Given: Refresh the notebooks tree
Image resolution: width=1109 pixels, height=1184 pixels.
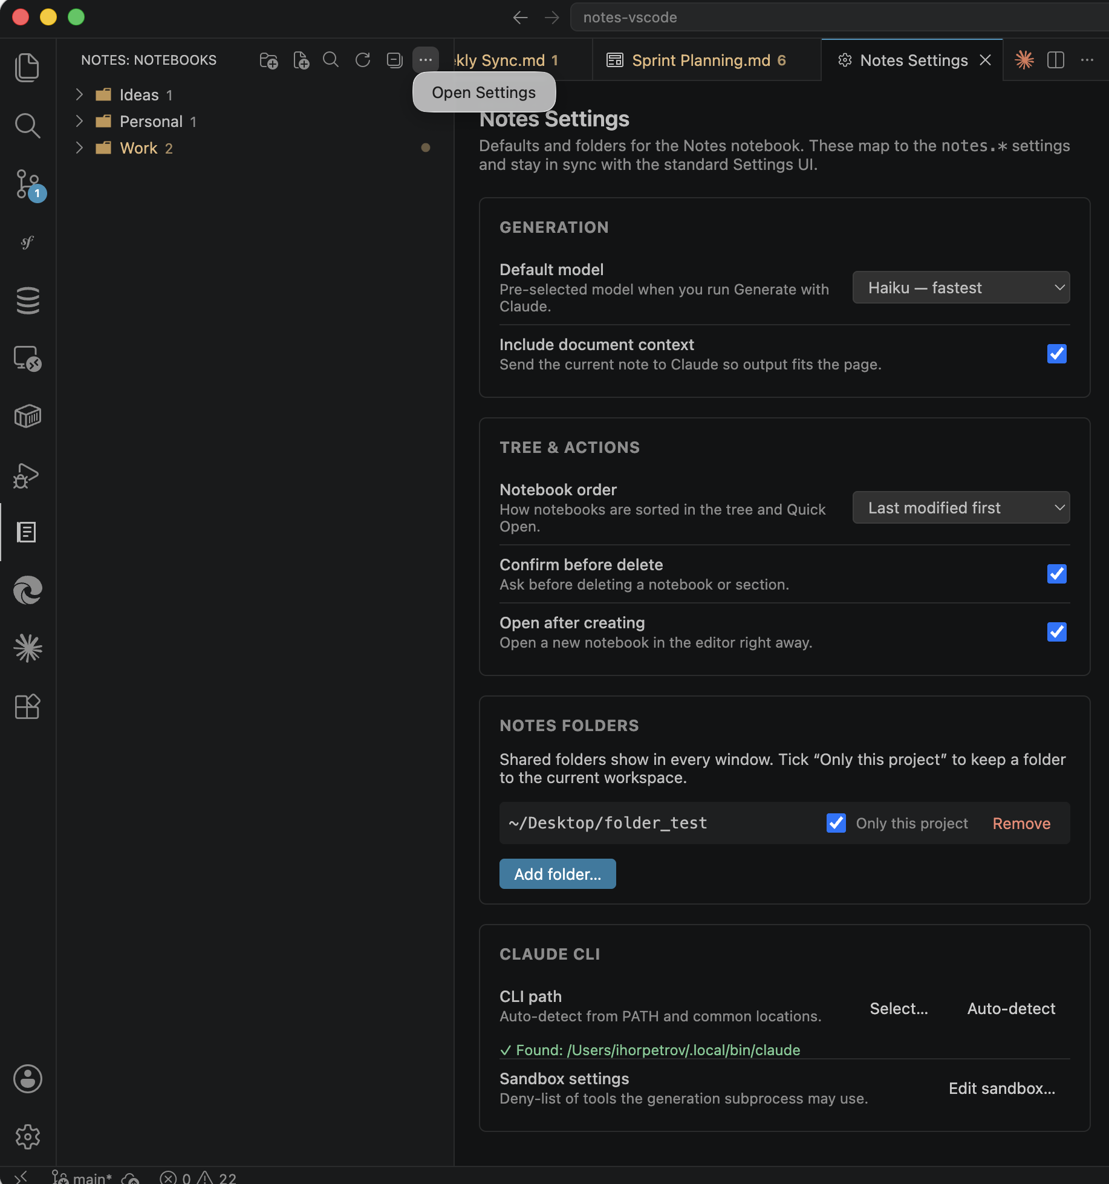Looking at the screenshot, I should tap(363, 60).
